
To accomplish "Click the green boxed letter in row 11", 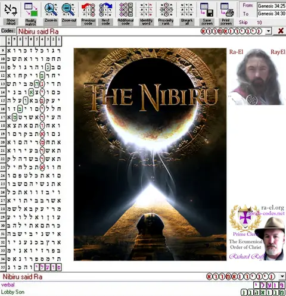I will pos(48,67).
